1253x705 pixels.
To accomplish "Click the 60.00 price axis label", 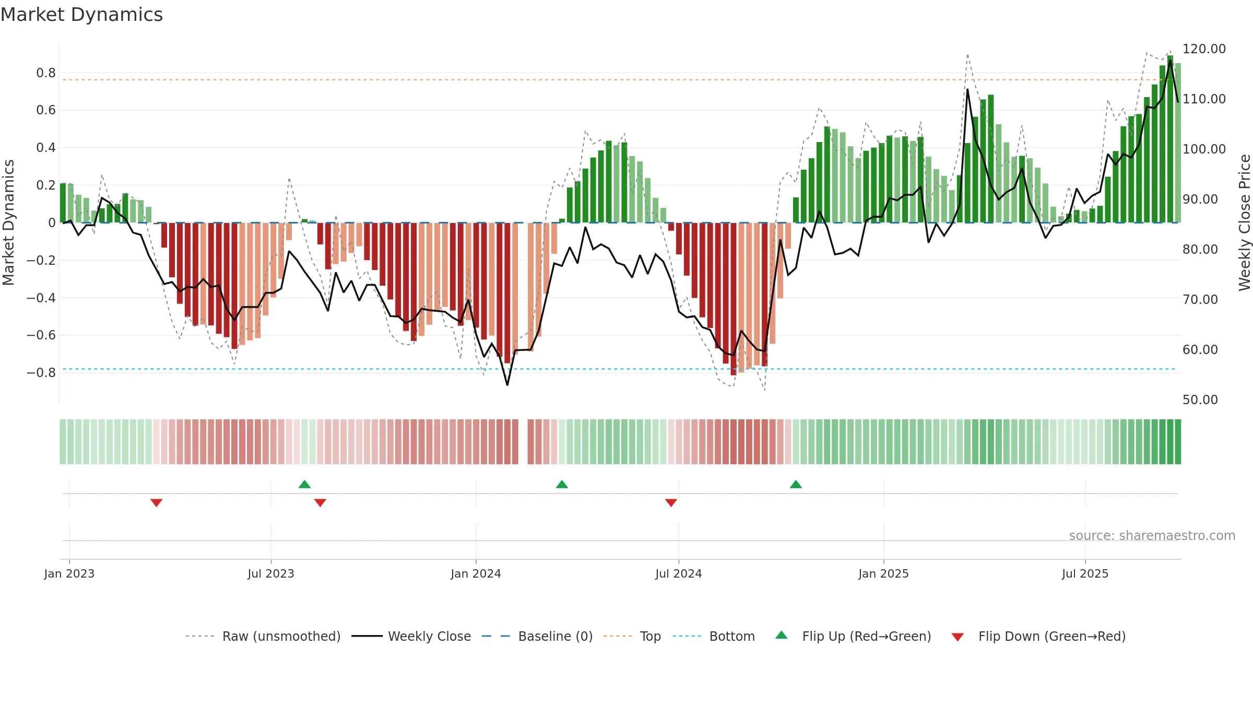I will pyautogui.click(x=1200, y=349).
